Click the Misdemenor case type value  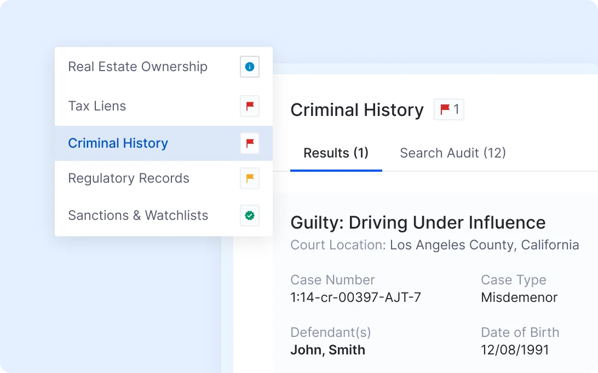tap(519, 297)
